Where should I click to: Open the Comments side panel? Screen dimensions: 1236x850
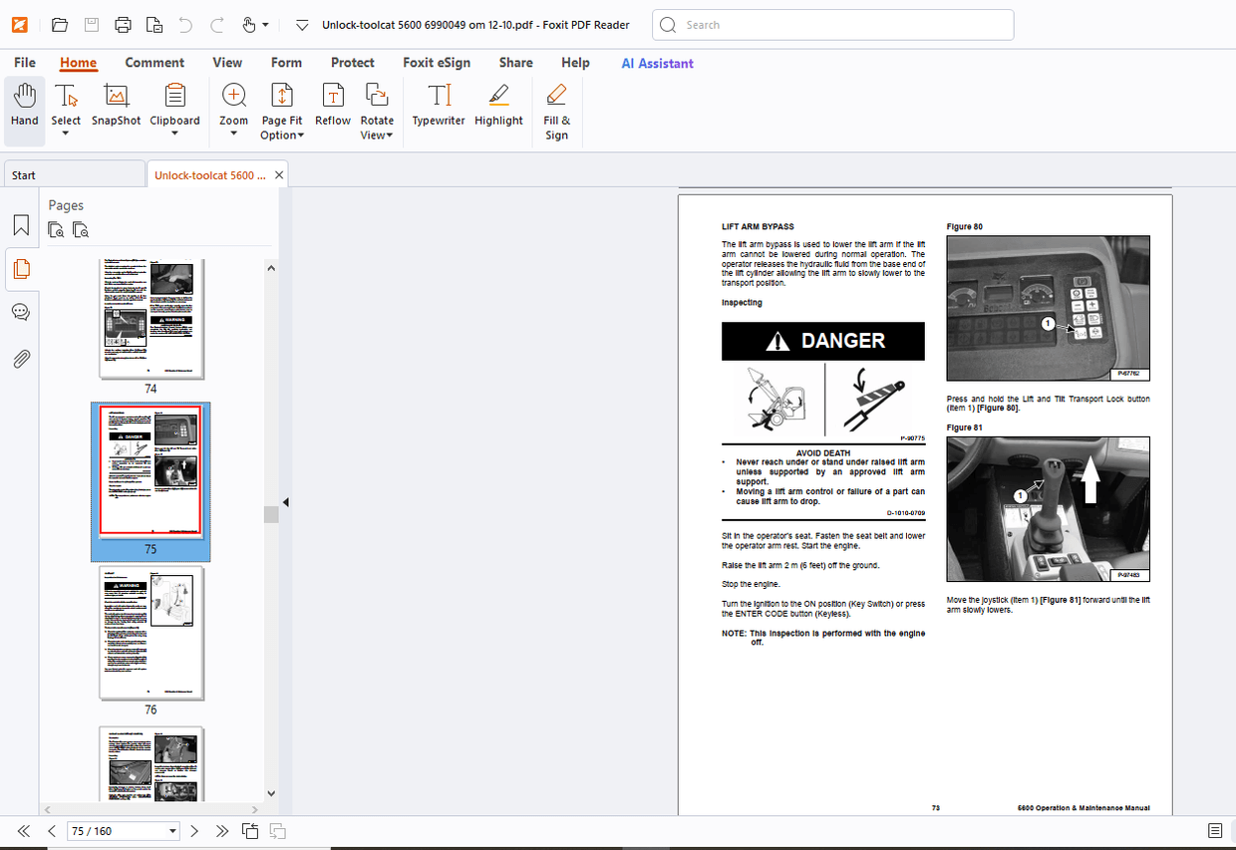[x=21, y=313]
